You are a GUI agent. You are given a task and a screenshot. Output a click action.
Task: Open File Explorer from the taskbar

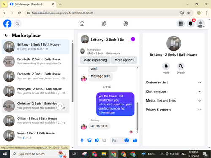coord(104,154)
